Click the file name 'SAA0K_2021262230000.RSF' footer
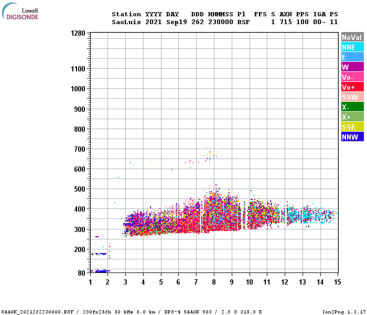 [37, 312]
